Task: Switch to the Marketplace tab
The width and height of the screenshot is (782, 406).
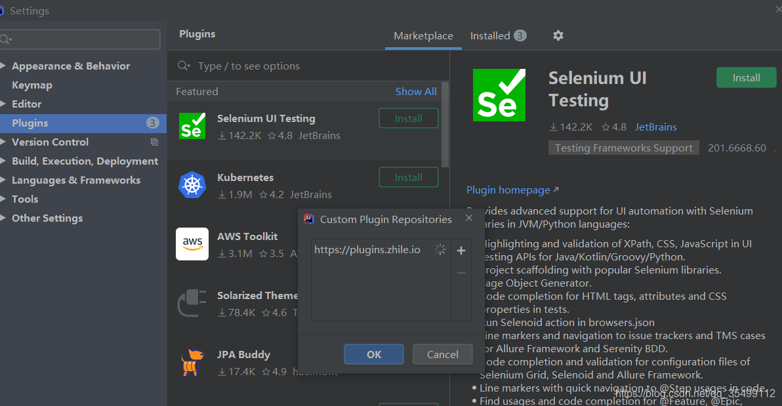Action: pos(423,36)
